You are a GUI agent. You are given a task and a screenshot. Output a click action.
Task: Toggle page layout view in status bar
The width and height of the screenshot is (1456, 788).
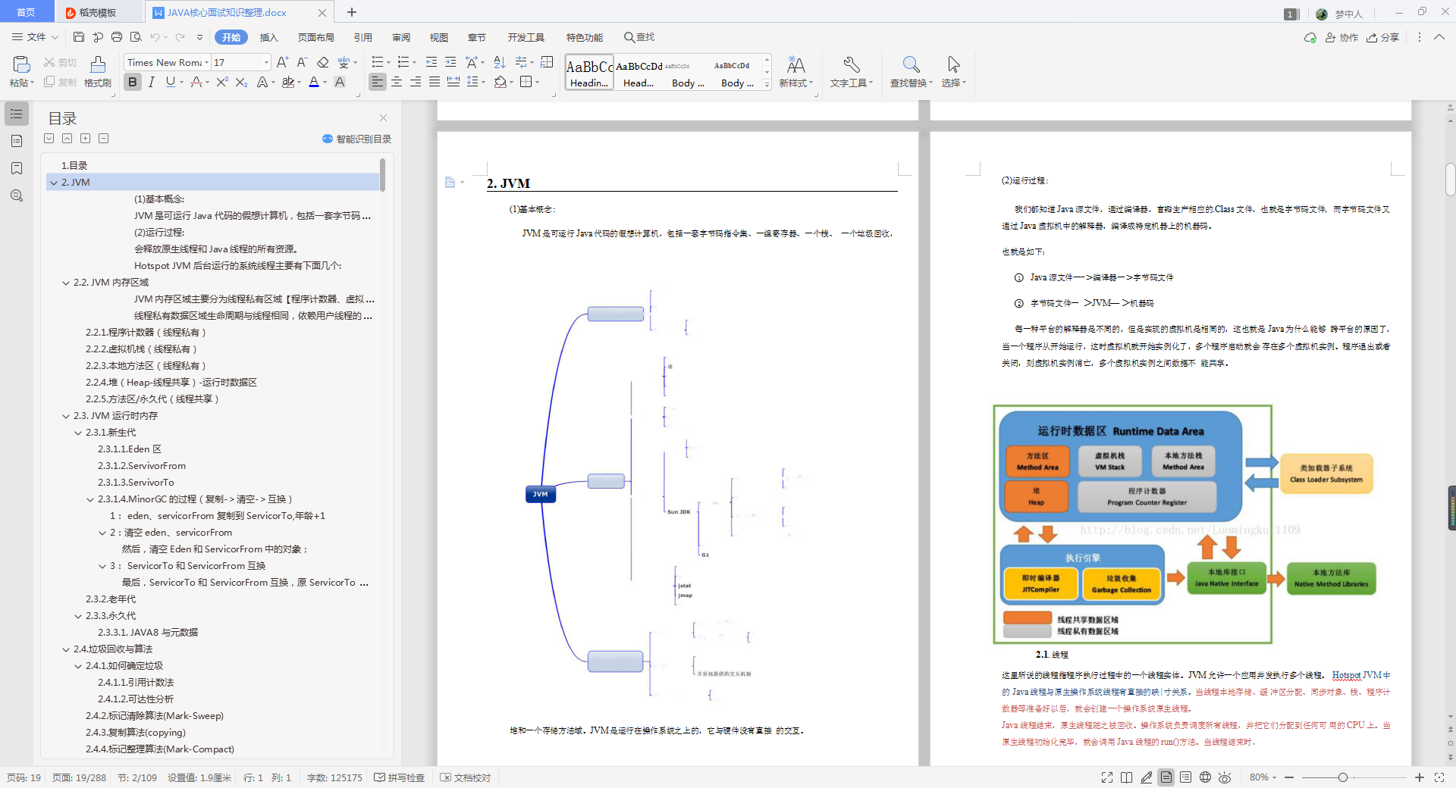point(1166,777)
